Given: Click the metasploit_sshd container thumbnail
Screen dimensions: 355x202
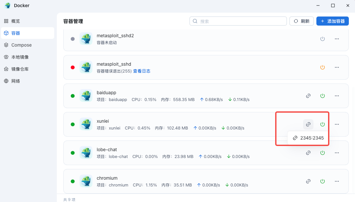Looking at the screenshot, I should pos(86,67).
